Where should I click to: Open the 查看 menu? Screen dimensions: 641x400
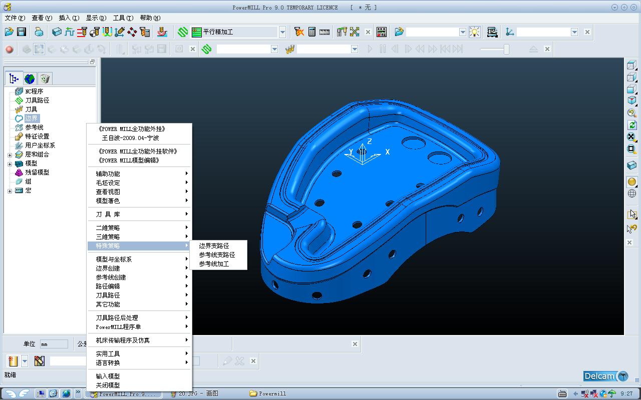pos(42,17)
